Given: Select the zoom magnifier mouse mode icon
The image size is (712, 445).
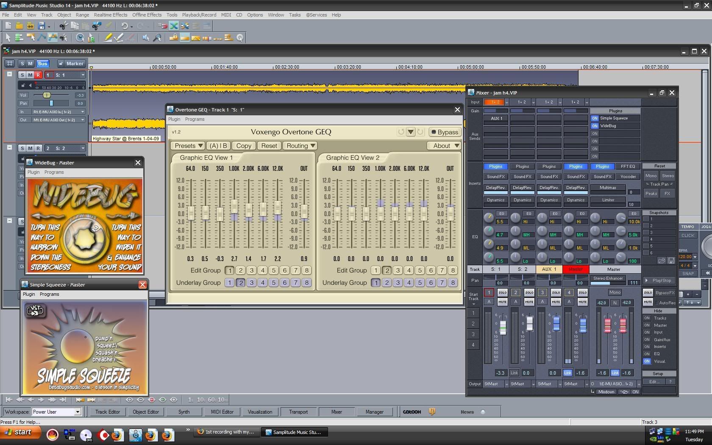Looking at the screenshot, I should 157,38.
